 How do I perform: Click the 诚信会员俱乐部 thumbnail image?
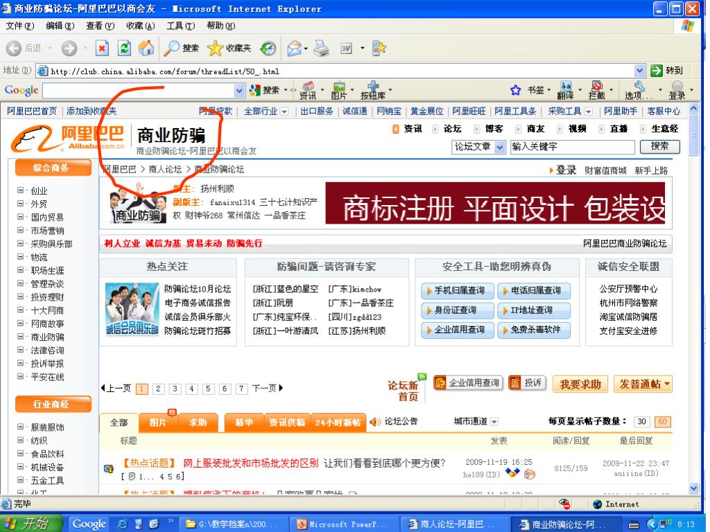[132, 309]
